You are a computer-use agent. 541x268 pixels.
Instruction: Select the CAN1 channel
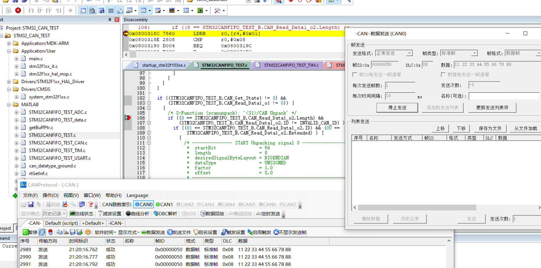164,204
